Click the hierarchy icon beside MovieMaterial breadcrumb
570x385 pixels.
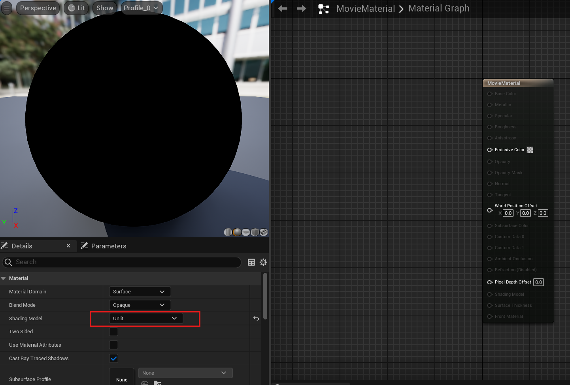324,8
